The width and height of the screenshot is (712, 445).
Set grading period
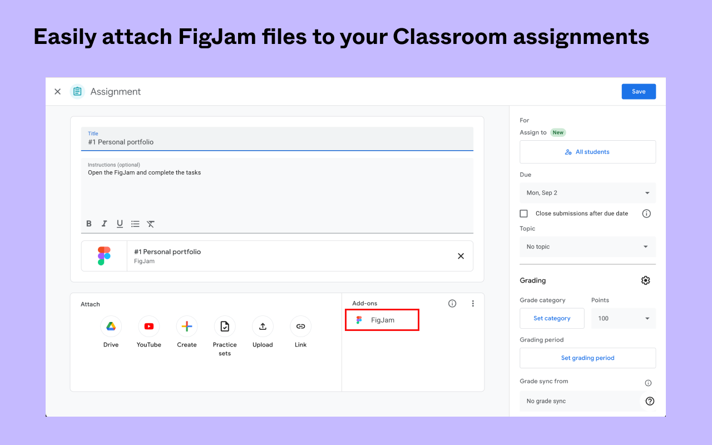coord(587,358)
